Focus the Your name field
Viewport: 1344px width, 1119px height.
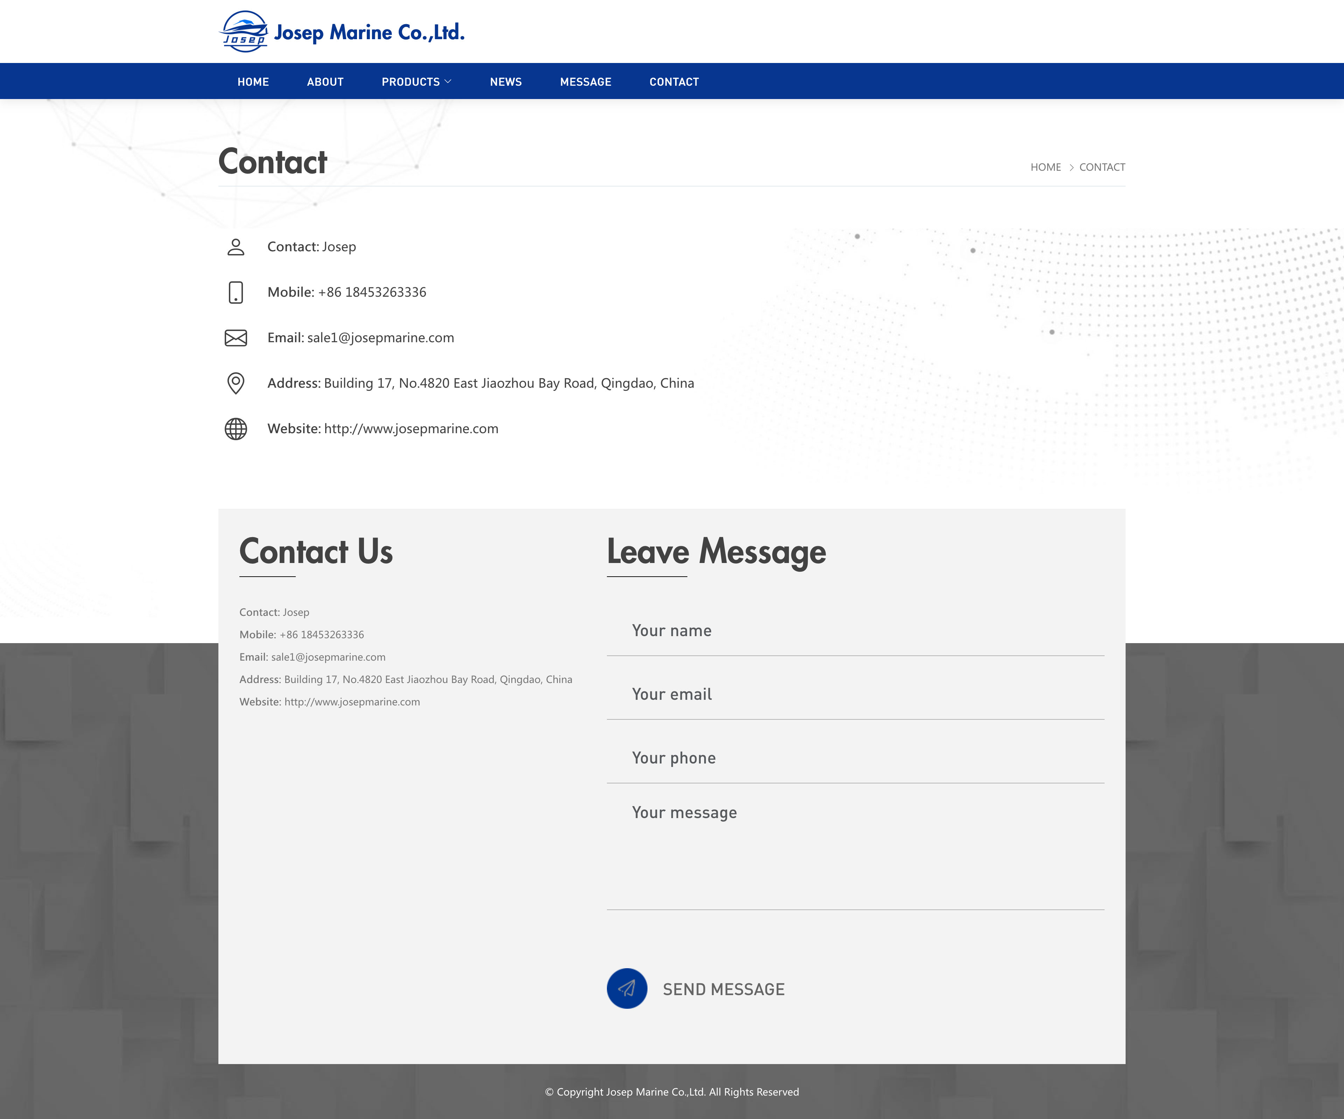855,631
